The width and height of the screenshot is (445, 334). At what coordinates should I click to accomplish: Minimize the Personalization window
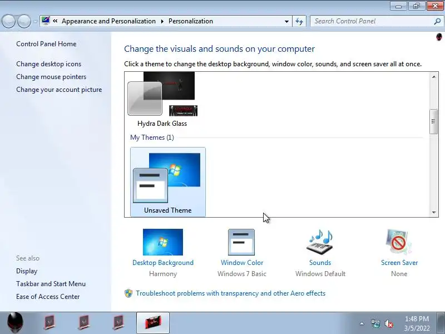pyautogui.click(x=399, y=6)
